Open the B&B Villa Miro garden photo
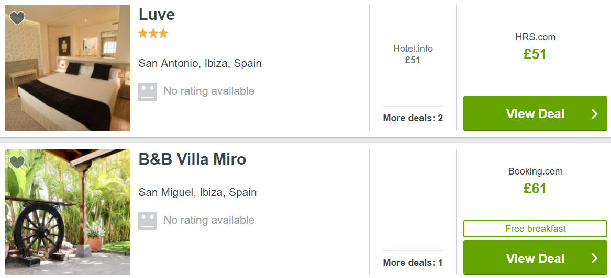Screen dimensions: 611x278 [68, 212]
